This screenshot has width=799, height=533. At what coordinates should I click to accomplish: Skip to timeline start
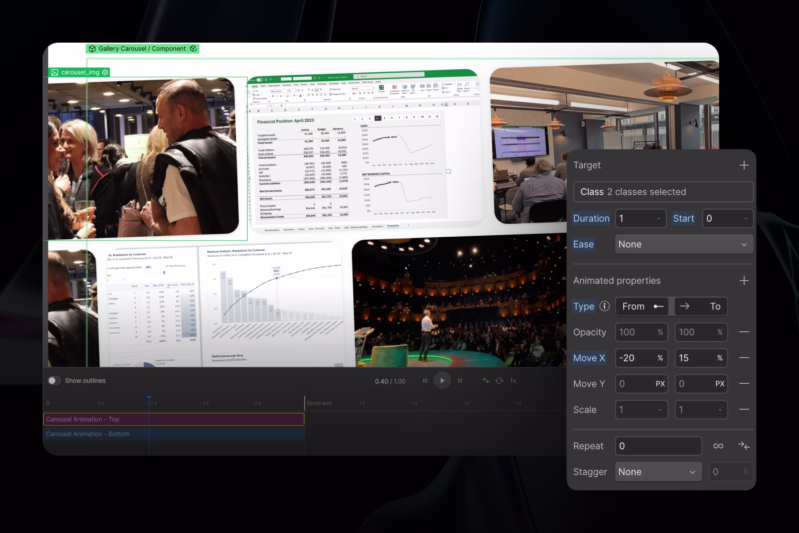pos(425,381)
